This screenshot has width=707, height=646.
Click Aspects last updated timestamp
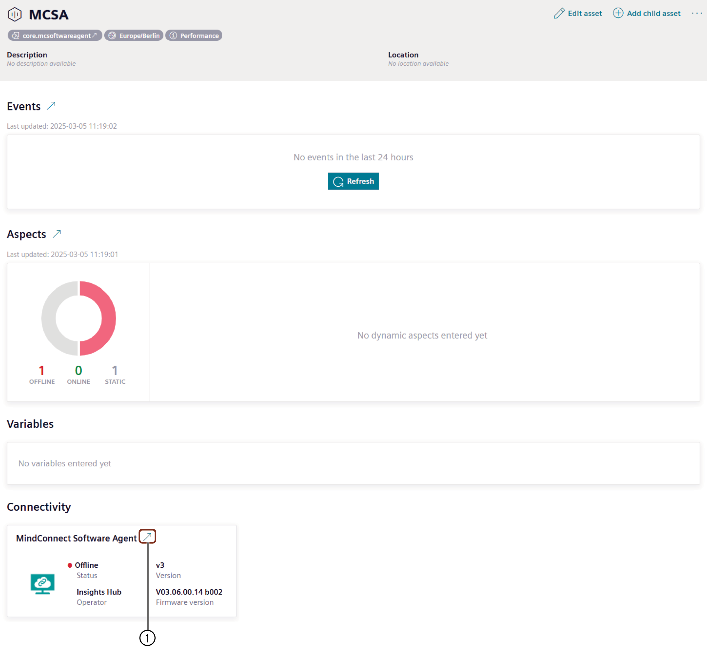point(63,254)
